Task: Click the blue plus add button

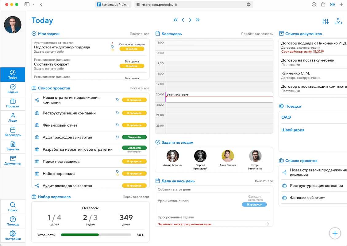Action: click(335, 233)
